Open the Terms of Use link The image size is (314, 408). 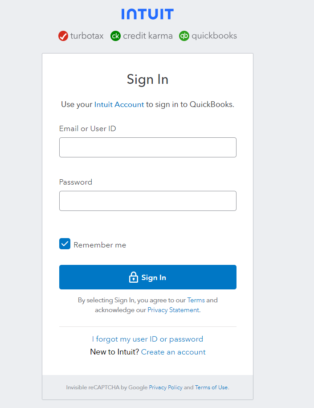(x=211, y=387)
